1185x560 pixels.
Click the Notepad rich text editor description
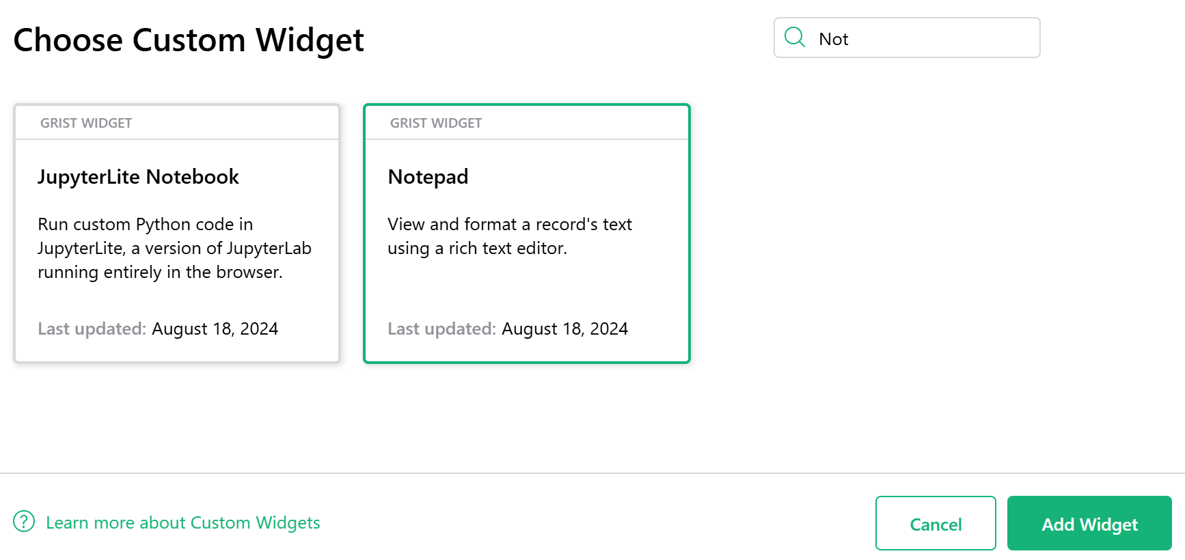click(x=509, y=236)
